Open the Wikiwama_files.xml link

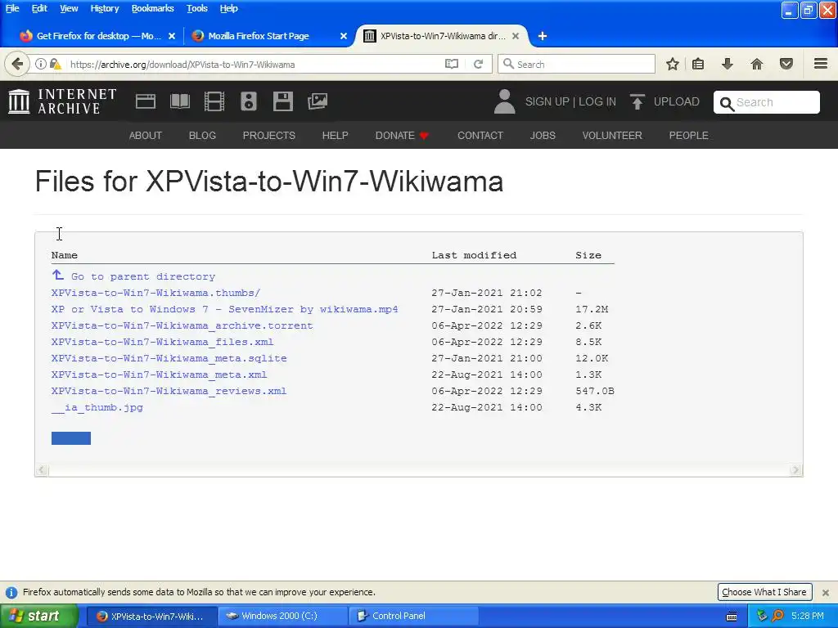click(163, 342)
